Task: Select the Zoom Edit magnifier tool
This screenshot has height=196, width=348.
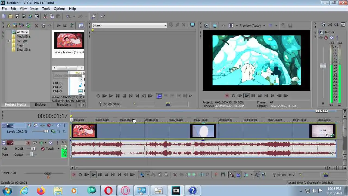Action: 166,175
